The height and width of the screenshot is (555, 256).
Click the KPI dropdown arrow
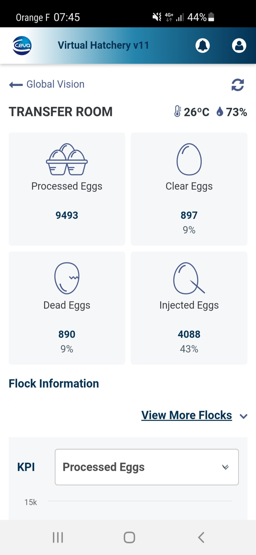pyautogui.click(x=226, y=467)
